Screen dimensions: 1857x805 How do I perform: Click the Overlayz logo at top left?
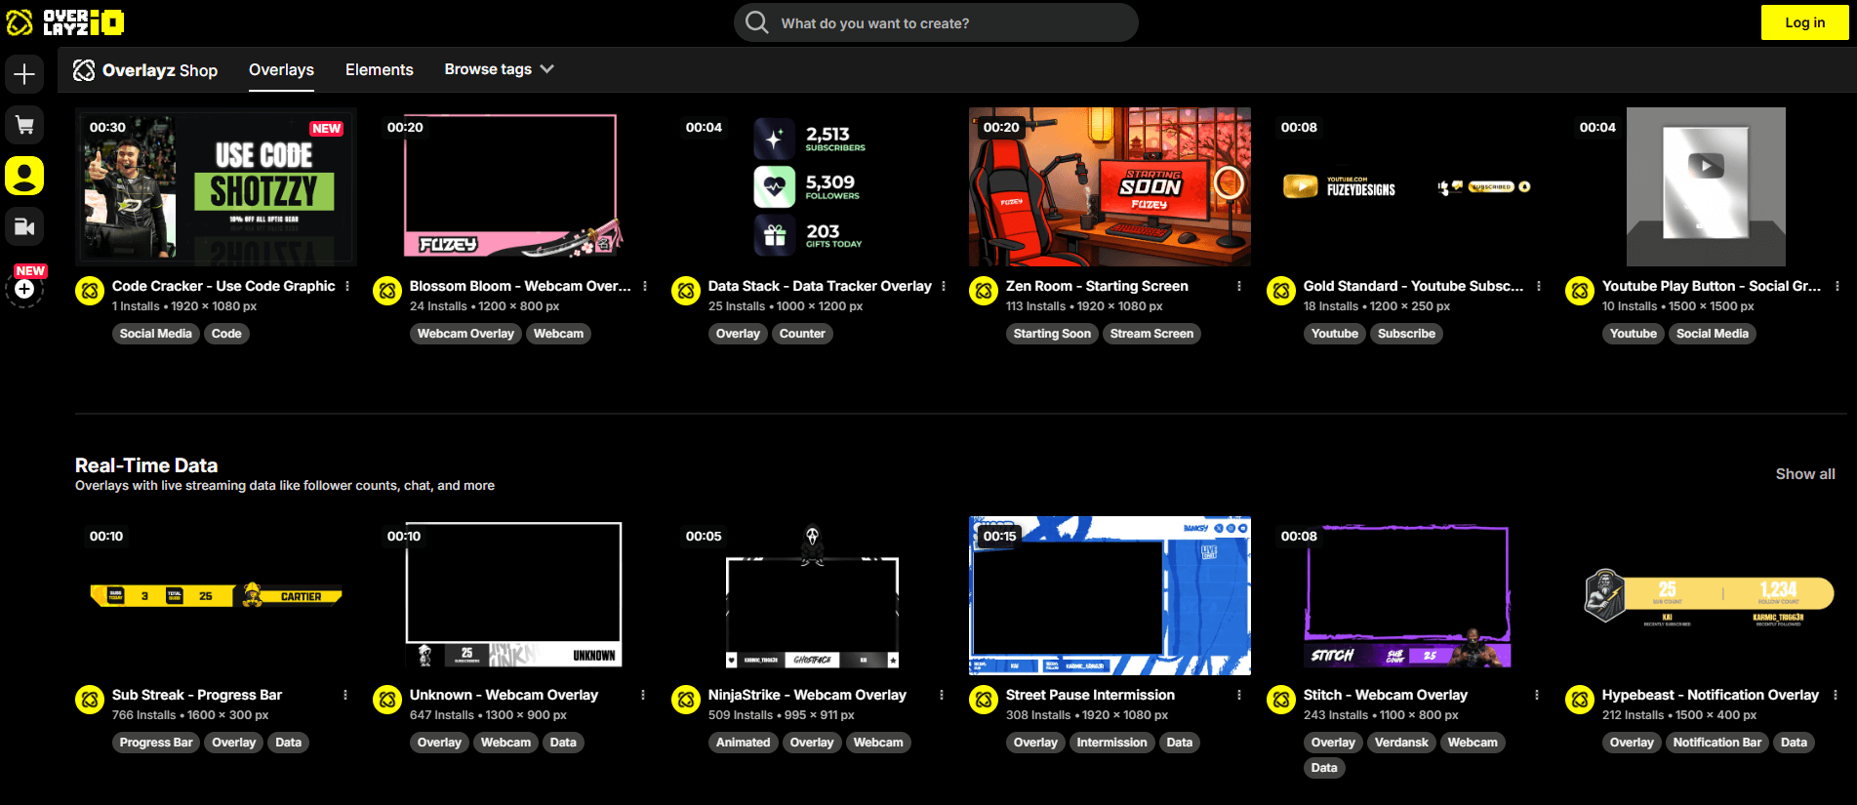(x=64, y=22)
